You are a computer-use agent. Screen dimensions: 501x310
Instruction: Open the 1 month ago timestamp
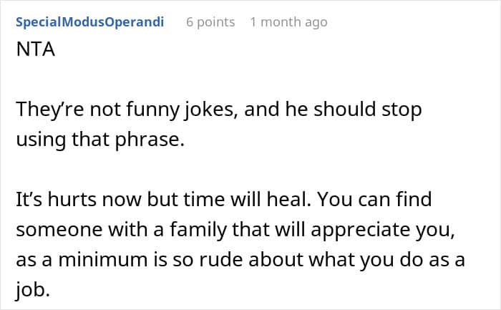point(288,22)
